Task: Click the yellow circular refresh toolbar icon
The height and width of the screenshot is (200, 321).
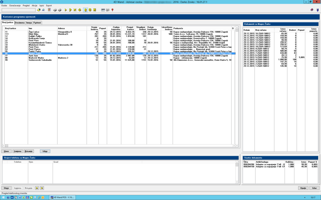Action: pos(80,10)
